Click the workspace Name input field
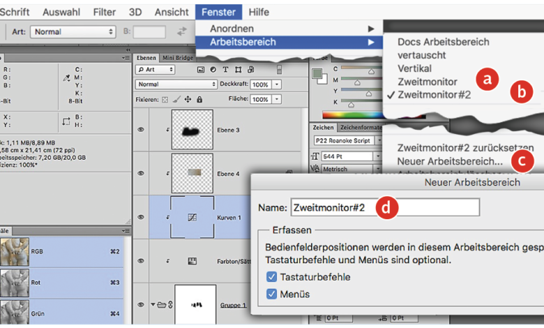Viewport: 544px width, 328px height. pos(384,207)
